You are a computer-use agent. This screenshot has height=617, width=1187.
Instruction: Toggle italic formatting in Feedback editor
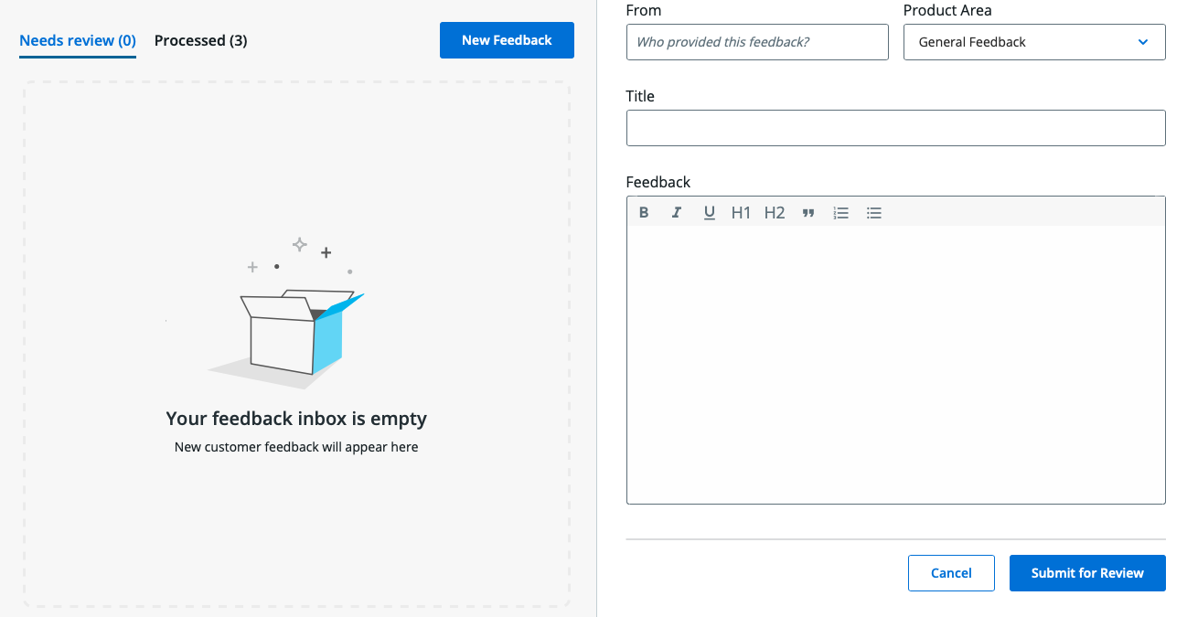click(677, 212)
